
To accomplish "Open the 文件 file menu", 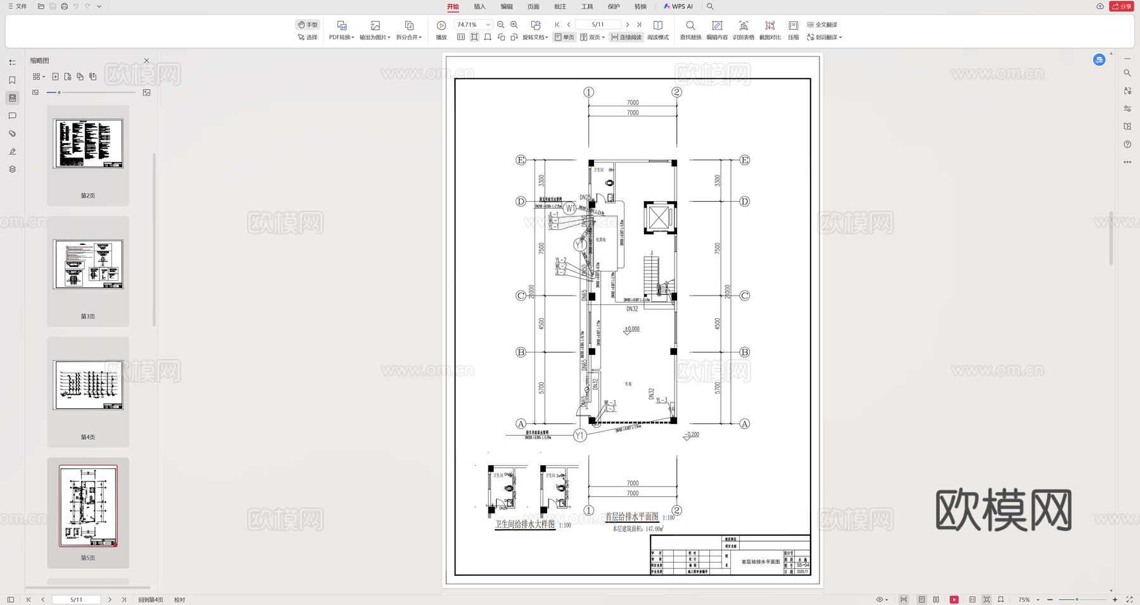I will coord(17,6).
